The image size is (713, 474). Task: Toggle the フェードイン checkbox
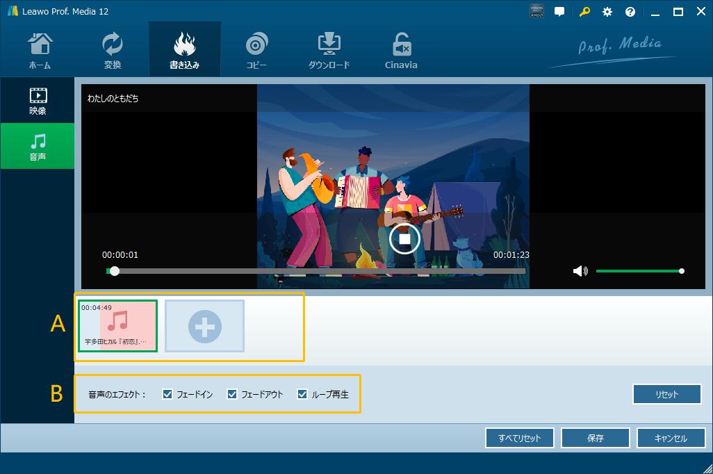tap(167, 394)
